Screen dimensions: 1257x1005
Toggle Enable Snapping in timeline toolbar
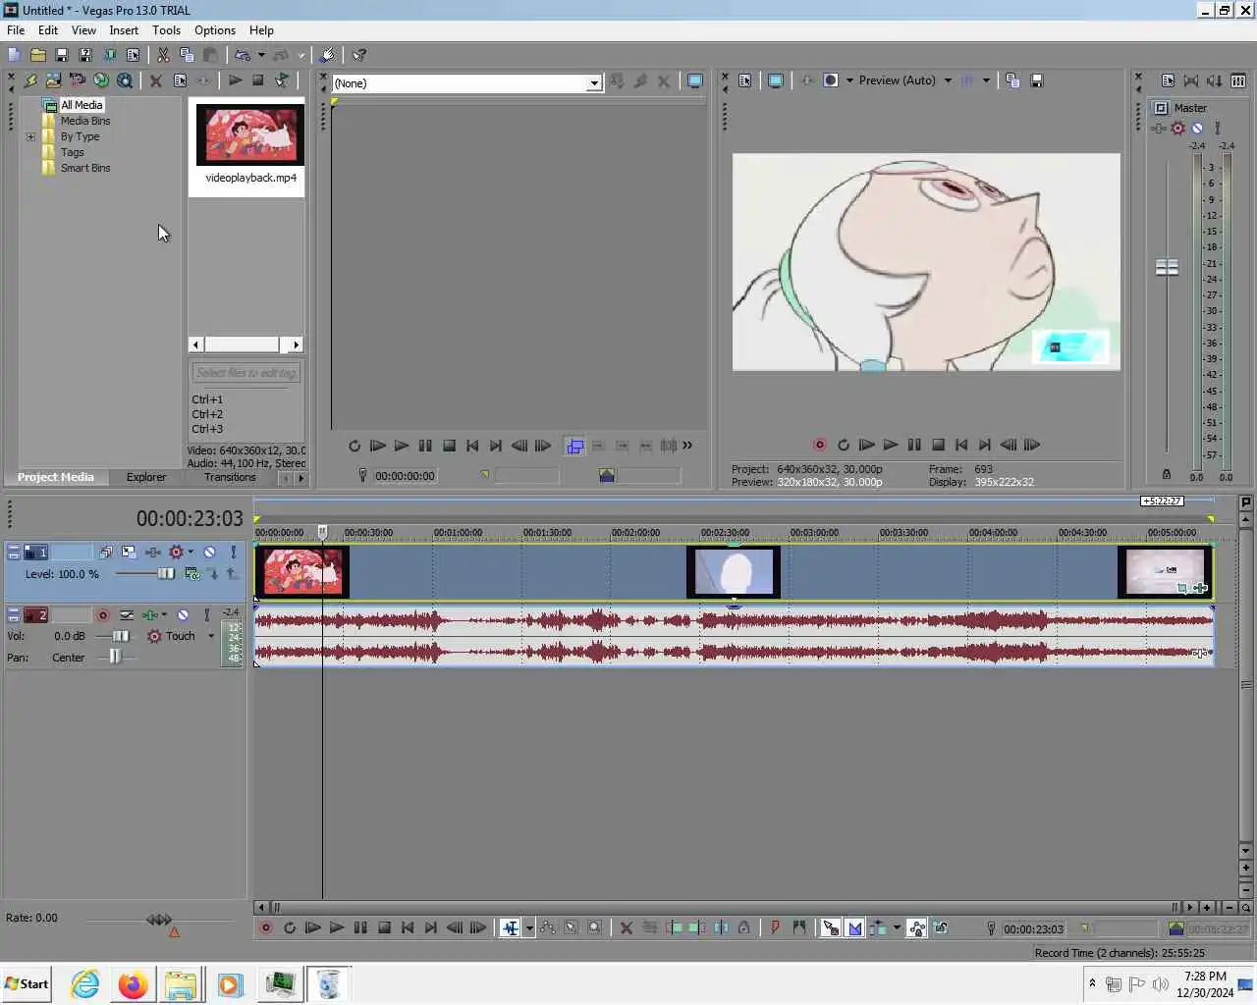coord(830,927)
